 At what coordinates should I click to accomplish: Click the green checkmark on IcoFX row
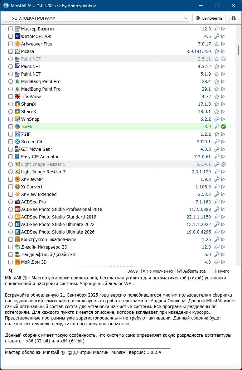click(x=223, y=126)
